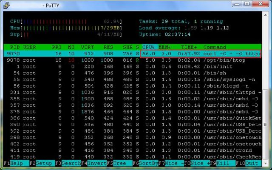
Task: Click F10 Quit to exit htop
Action: point(249,163)
